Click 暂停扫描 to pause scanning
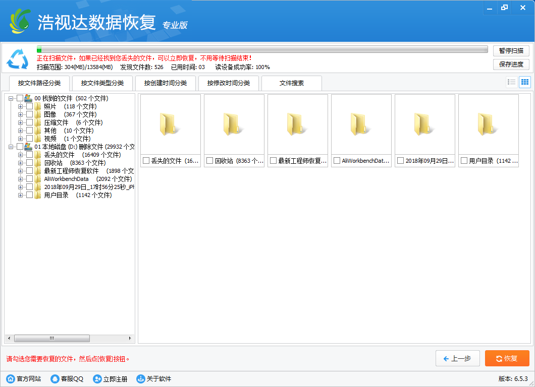 511,51
